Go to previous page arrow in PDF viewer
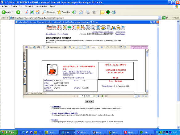Image resolution: width=180 pixels, height=135 pixels. [77, 96]
